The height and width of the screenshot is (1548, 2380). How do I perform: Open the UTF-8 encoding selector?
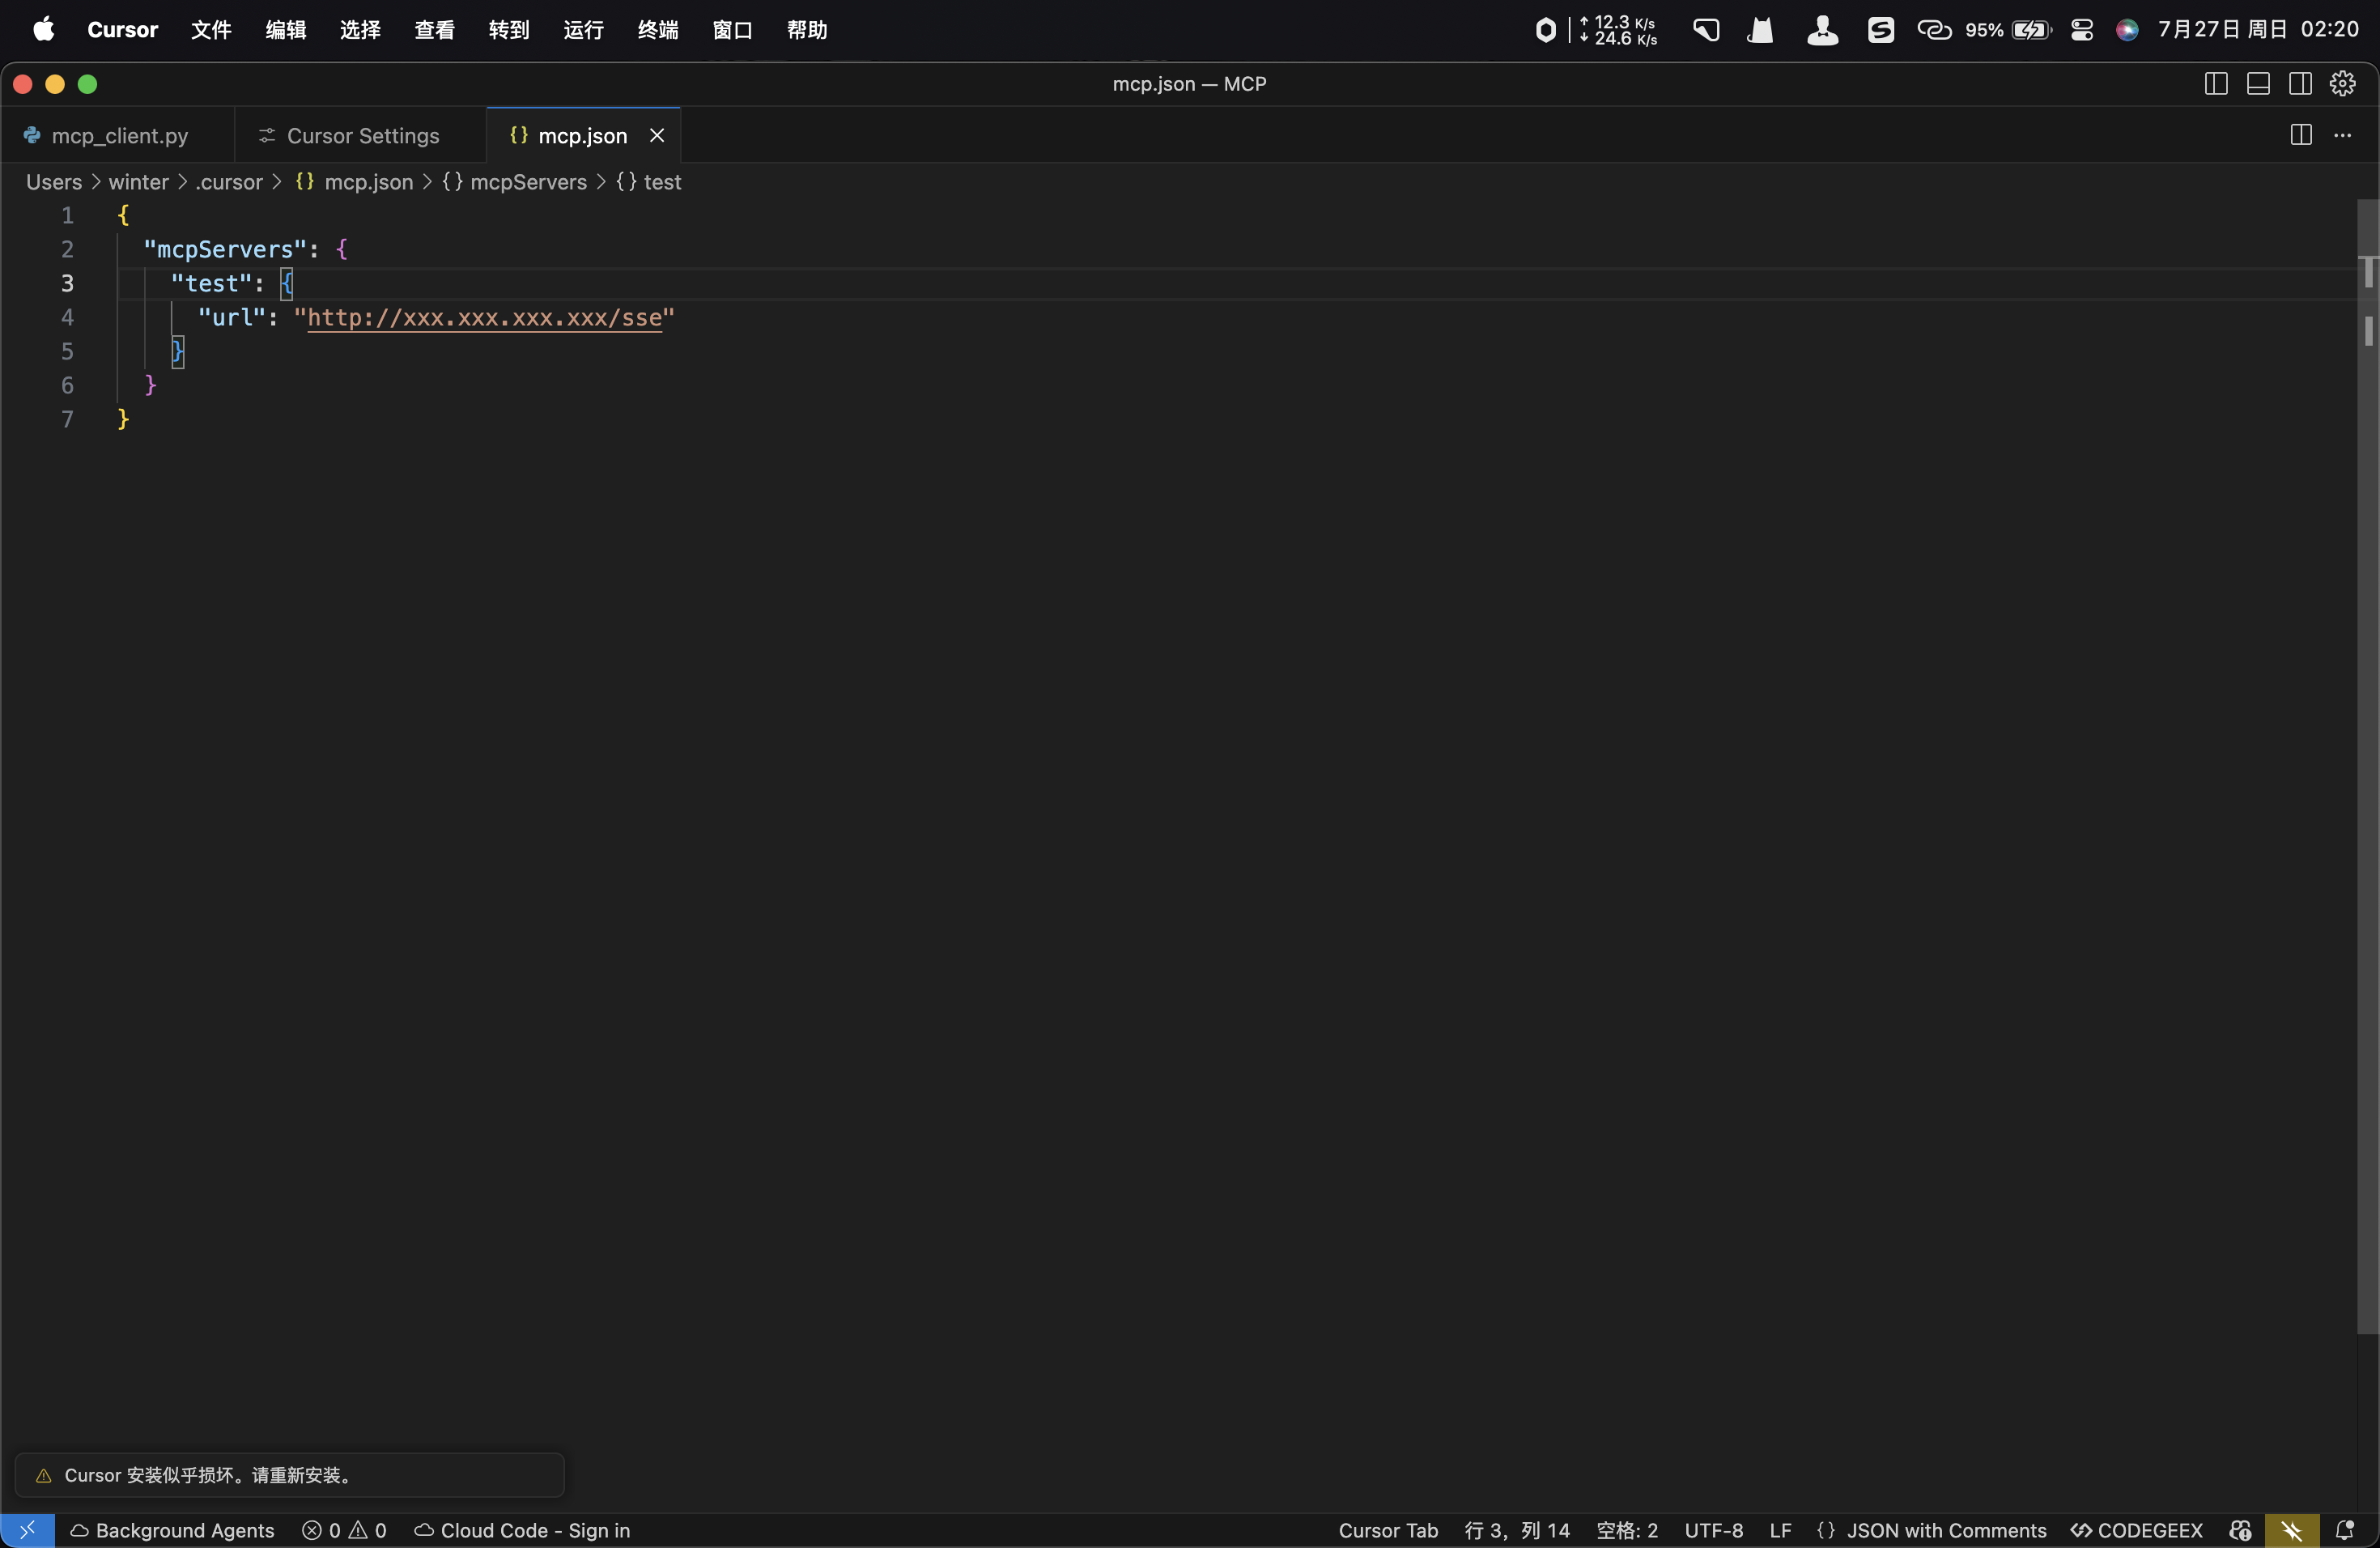pyautogui.click(x=1713, y=1530)
